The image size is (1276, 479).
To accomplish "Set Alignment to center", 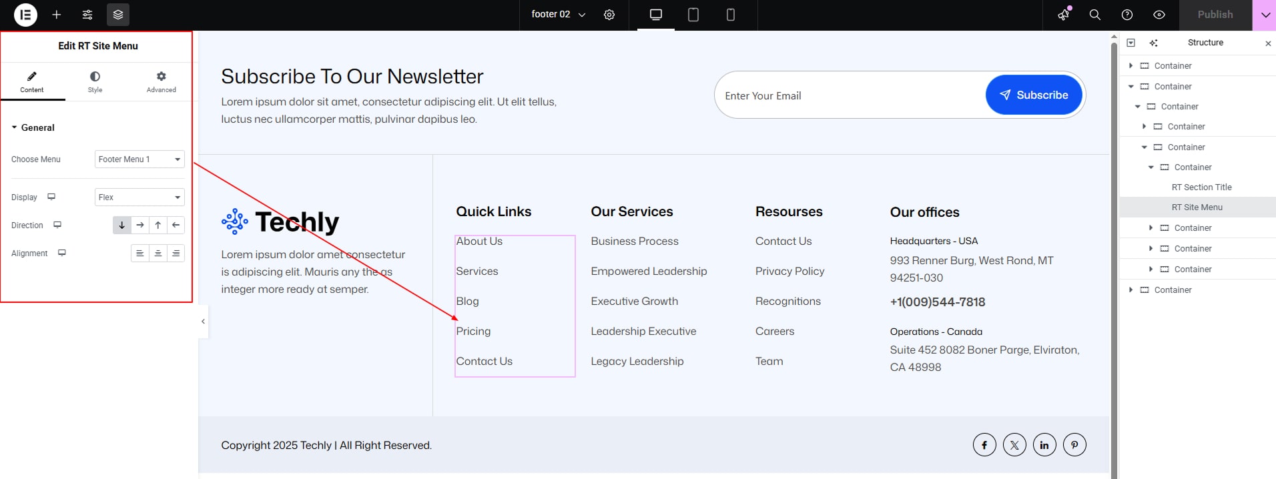I will pos(158,254).
